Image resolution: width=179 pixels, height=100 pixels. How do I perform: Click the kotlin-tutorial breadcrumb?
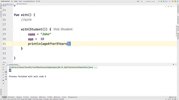point(5,1)
